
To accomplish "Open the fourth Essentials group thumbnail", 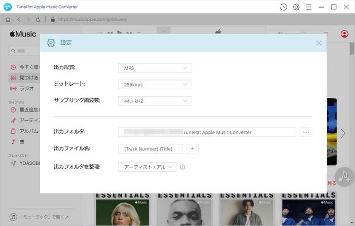I will 309,209.
